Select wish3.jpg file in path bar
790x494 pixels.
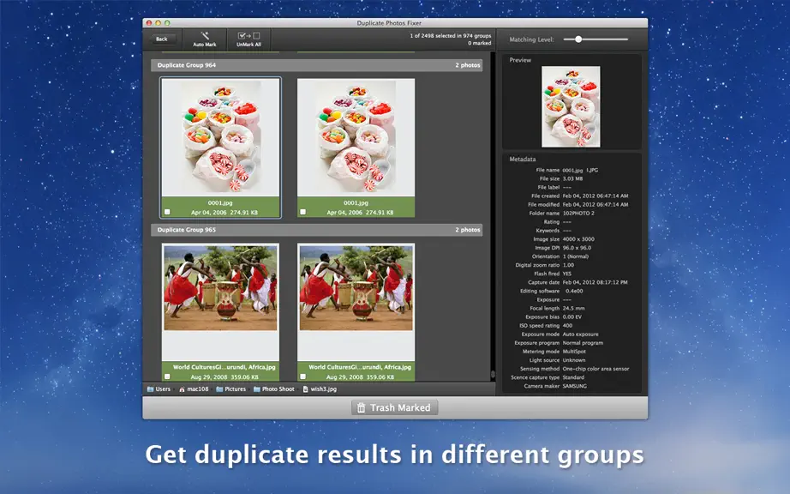point(320,389)
